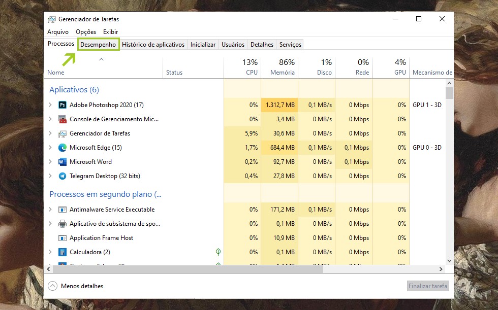Click the Adobe Photoshop 2020 icon
The image size is (498, 310).
click(x=63, y=105)
